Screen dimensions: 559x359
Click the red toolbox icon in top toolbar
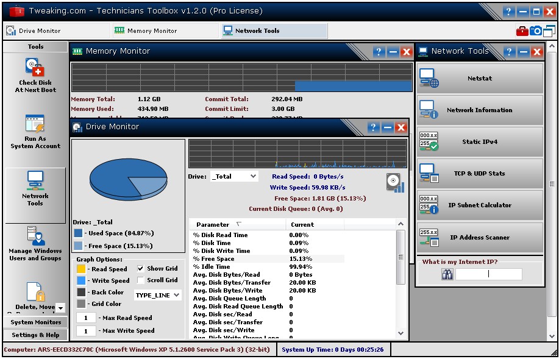tap(522, 31)
